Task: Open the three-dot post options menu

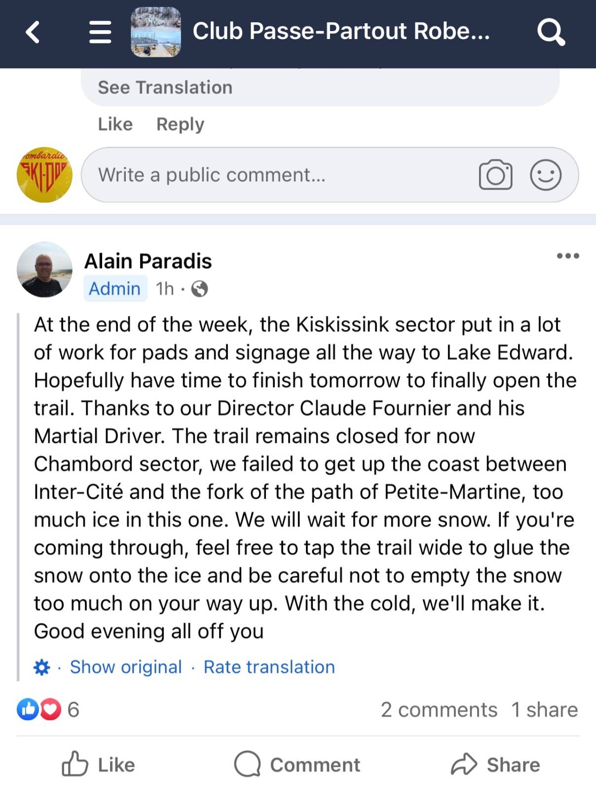Action: pos(568,256)
